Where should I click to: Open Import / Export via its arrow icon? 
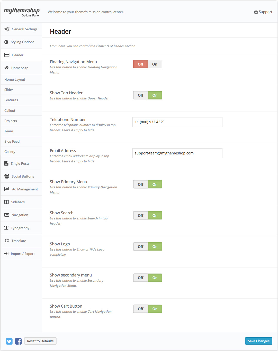click(6, 254)
